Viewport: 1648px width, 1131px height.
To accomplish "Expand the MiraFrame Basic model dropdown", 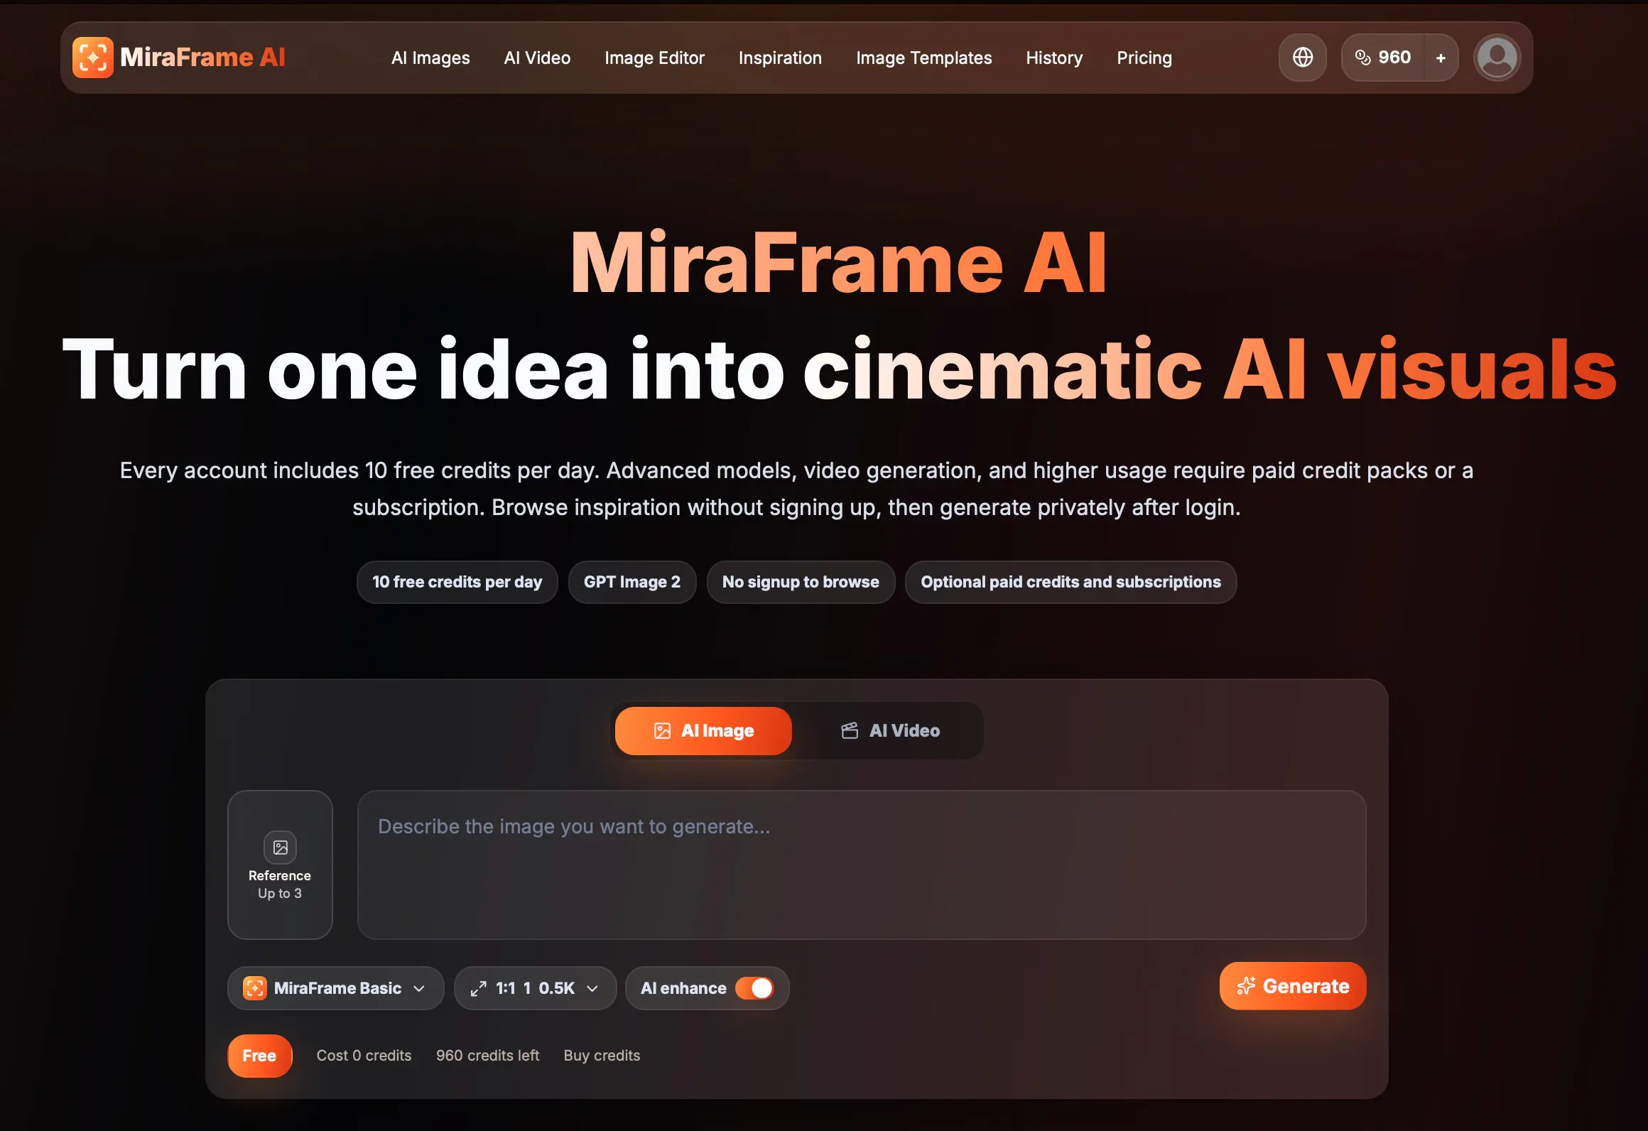I will pos(335,987).
